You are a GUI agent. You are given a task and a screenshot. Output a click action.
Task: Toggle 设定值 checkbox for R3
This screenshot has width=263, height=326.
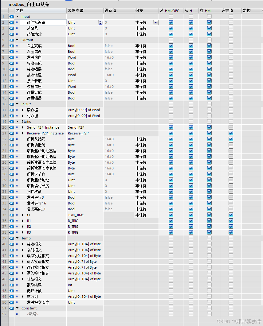(x=231, y=232)
